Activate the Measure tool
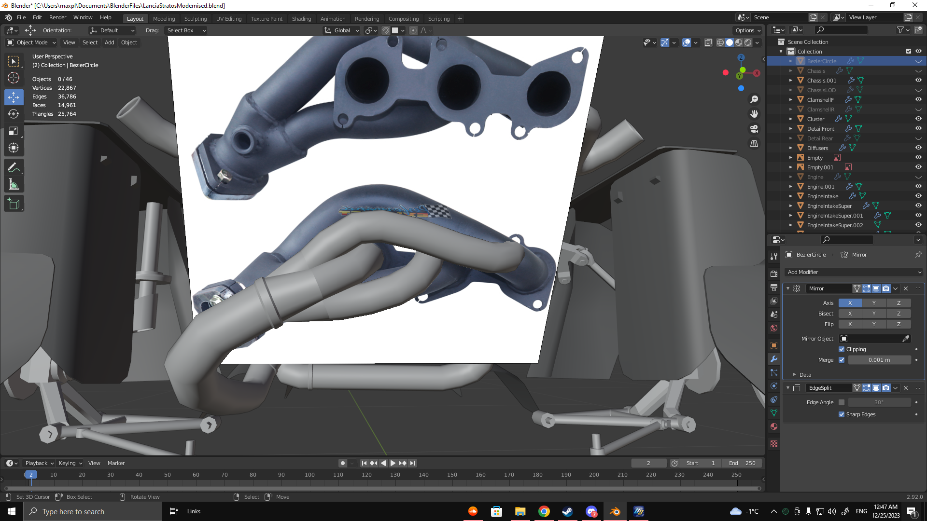 pyautogui.click(x=14, y=185)
